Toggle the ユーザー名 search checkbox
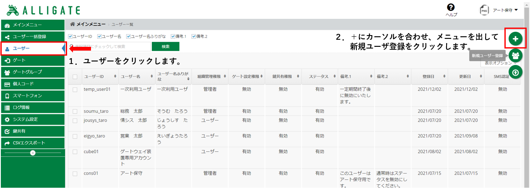This screenshot has height=189, width=530. click(100, 36)
